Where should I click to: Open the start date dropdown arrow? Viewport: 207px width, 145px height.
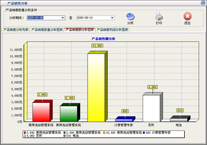(x=63, y=18)
